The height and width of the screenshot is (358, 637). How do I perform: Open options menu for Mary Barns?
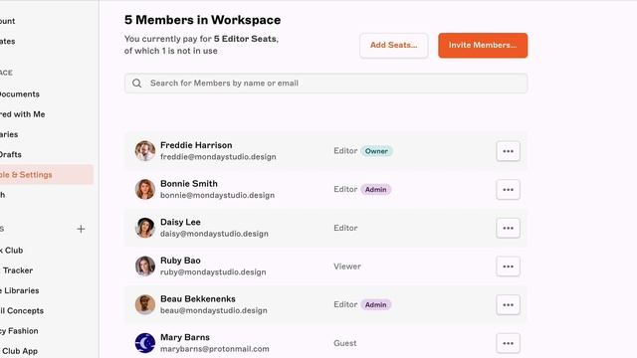(x=508, y=343)
